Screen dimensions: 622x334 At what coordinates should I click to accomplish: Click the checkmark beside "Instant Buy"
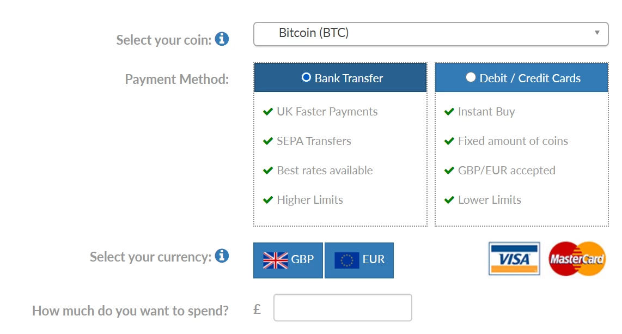(x=449, y=111)
